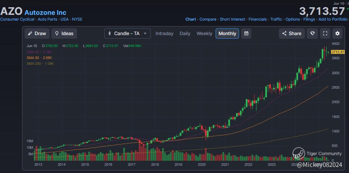This screenshot has height=173, width=349.
Task: Click the 2018 label on time axis
Action: [155, 165]
